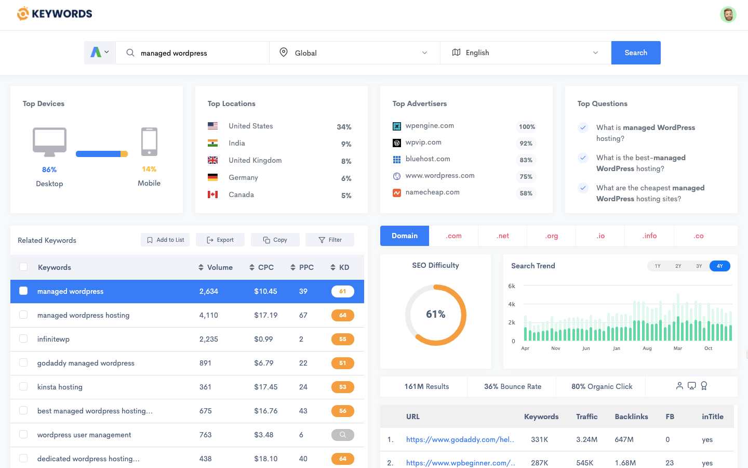Open the search engine source dropdown arrow
The image size is (748, 468).
[x=108, y=53]
